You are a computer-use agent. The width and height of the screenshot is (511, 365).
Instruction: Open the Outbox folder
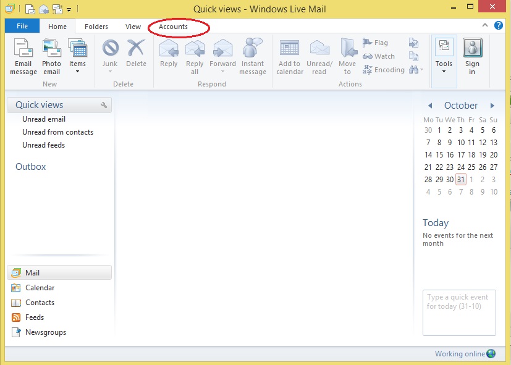pyautogui.click(x=31, y=167)
